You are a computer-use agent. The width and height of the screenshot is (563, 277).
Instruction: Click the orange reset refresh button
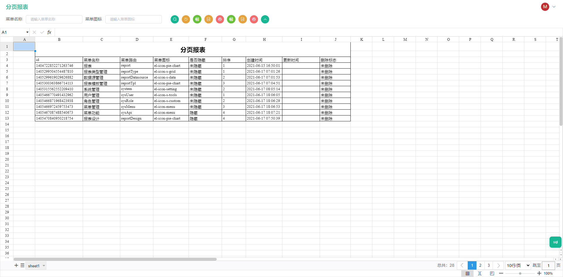pos(186,19)
